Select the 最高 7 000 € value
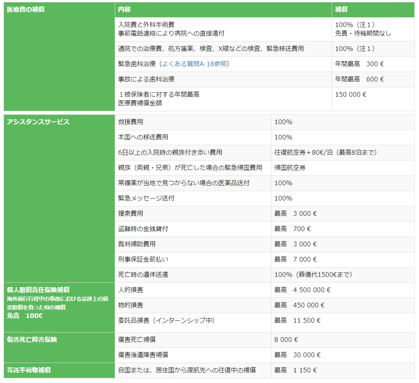The width and height of the screenshot is (419, 383). coord(295,259)
